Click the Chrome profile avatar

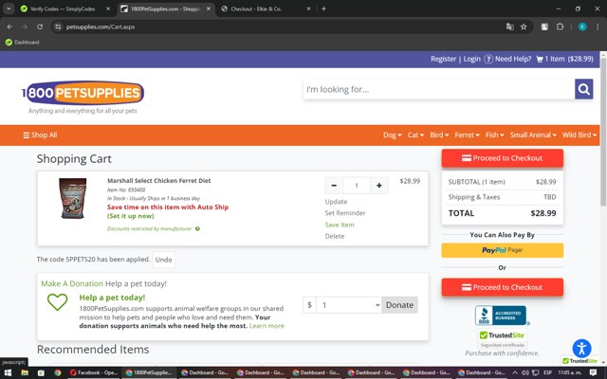pyautogui.click(x=582, y=27)
